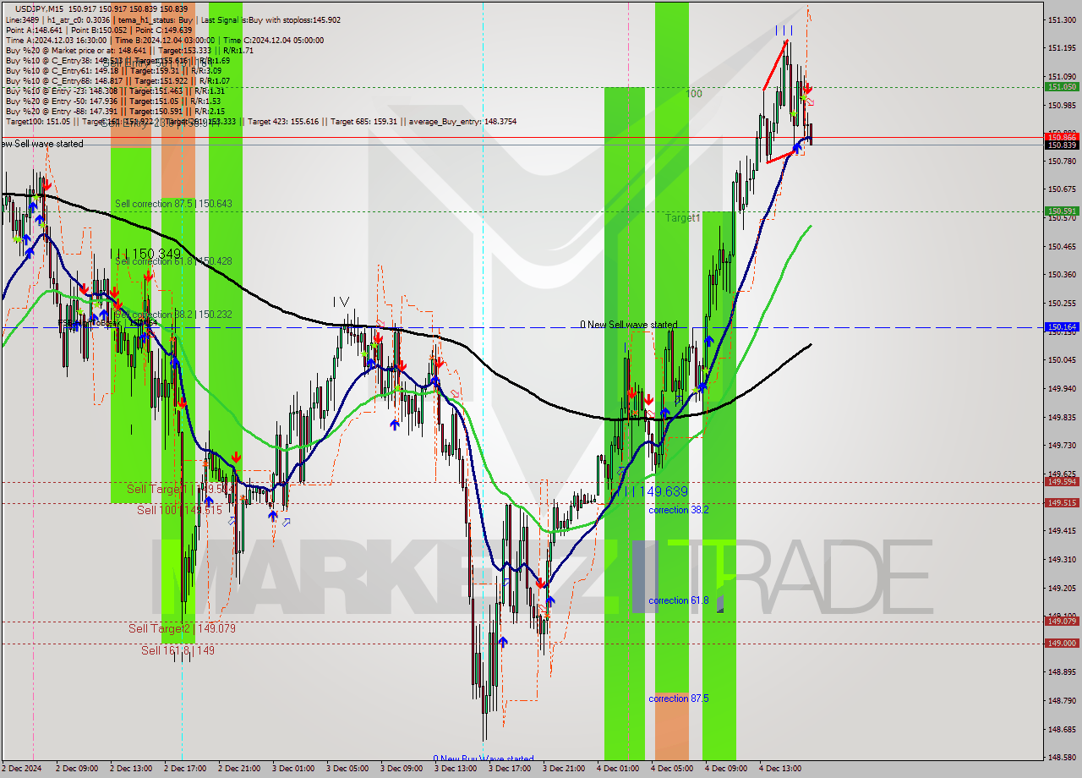
Task: Click the red 149.515 price tag
Action: pos(1062,502)
